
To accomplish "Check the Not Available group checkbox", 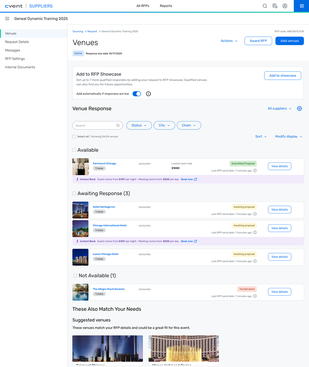I will pyautogui.click(x=75, y=276).
